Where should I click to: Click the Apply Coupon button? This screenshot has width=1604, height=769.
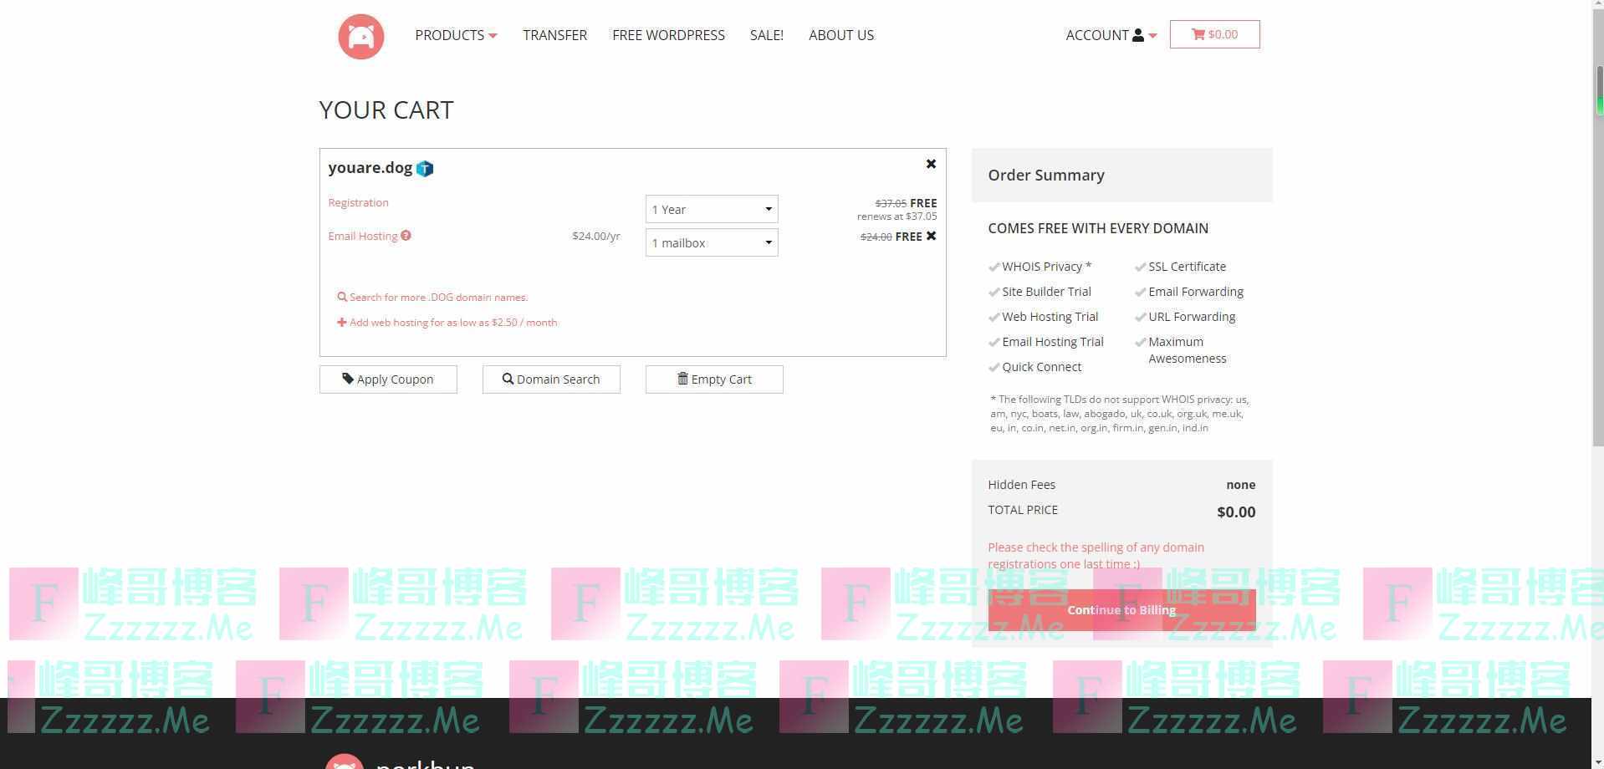[388, 379]
